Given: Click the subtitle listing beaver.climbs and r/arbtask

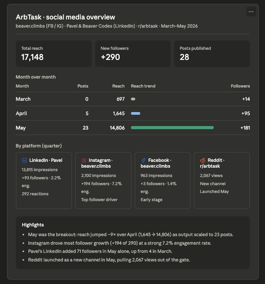Looking at the screenshot, I should click(106, 26).
